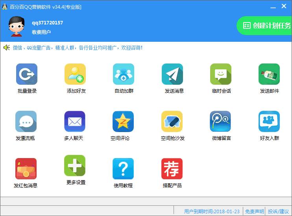Click the username qq371720157
The image size is (292, 216).
pos(48,23)
